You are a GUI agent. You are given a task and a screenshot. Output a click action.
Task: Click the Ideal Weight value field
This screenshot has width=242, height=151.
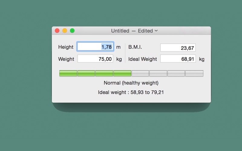[x=178, y=59]
